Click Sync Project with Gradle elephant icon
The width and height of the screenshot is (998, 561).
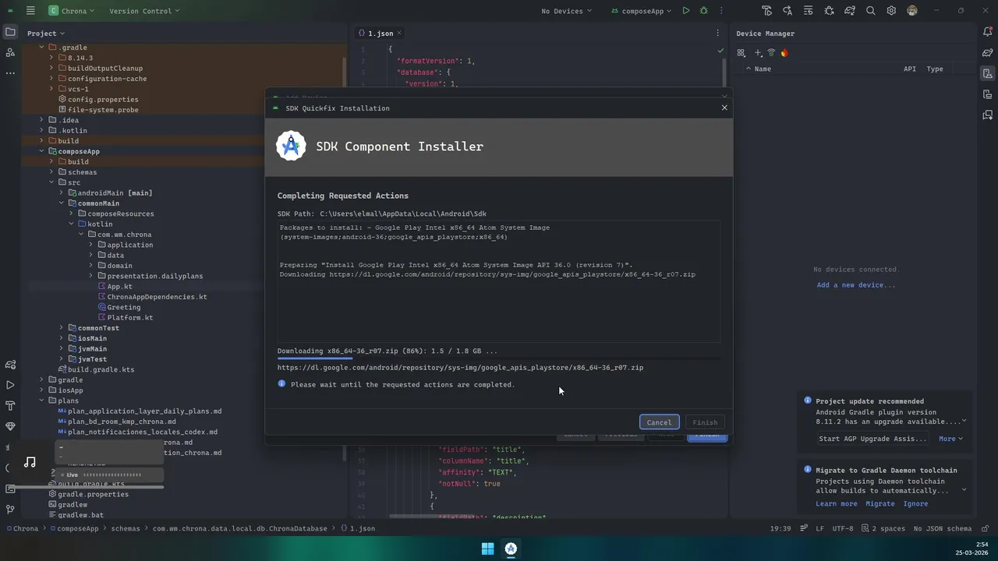850,11
